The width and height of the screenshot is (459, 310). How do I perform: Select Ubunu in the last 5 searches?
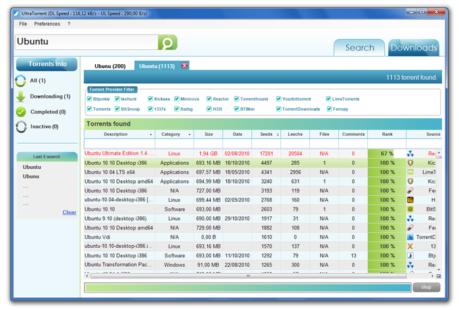(31, 176)
